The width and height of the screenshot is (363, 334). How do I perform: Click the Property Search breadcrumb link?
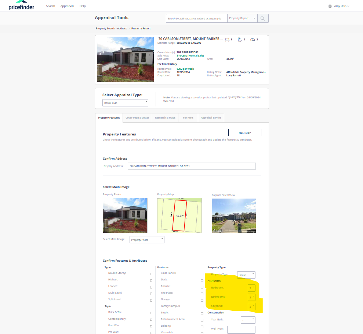tap(105, 28)
